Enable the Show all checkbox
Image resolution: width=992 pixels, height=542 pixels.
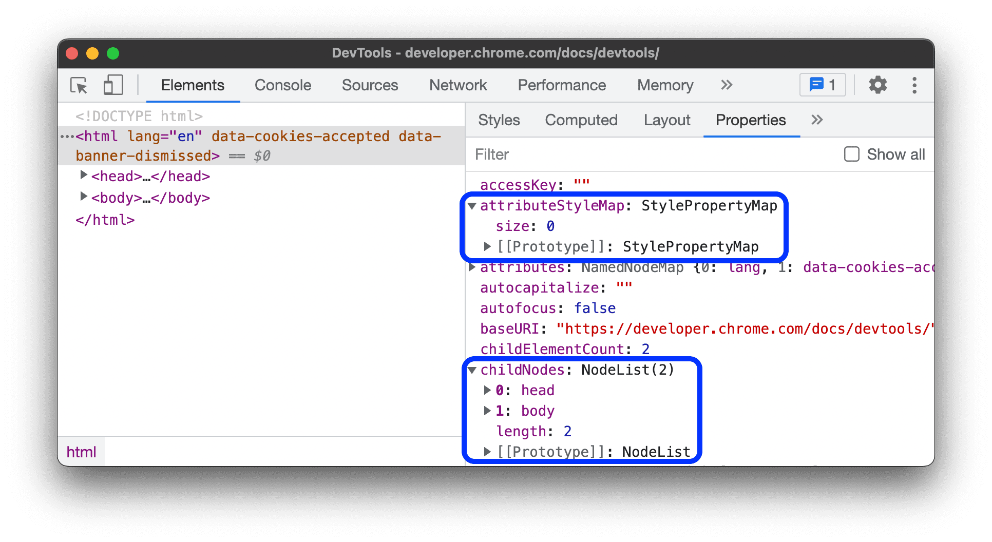tap(852, 154)
